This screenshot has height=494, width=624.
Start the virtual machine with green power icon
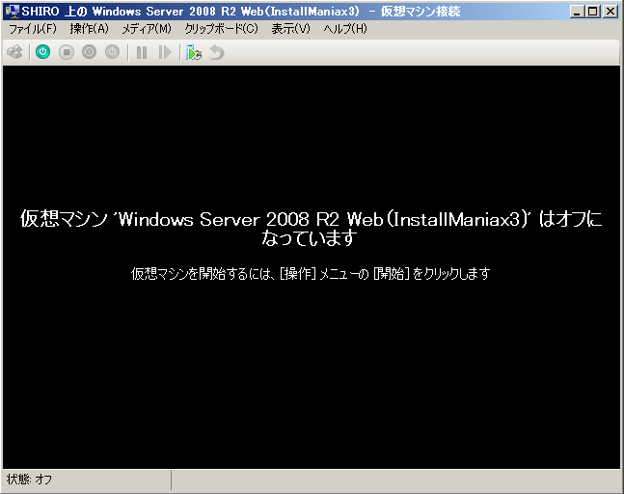click(x=43, y=52)
